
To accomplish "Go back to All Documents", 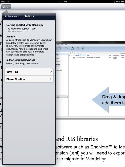I will (12, 16).
